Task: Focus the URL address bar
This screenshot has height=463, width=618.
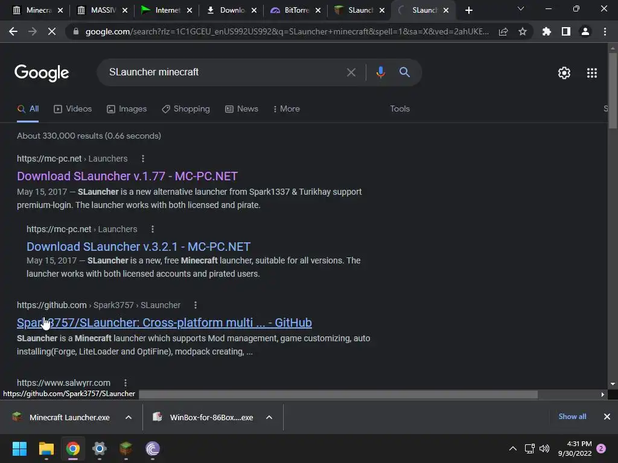Action: click(x=287, y=31)
